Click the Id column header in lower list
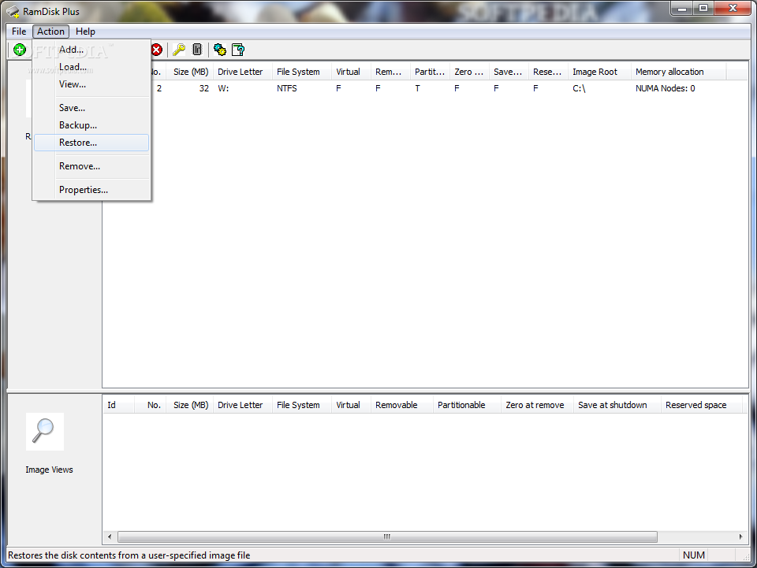 coord(118,405)
